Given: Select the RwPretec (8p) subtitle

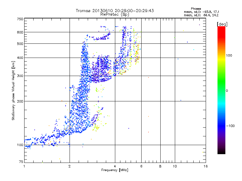Looking at the screenshot, I should click(x=115, y=14).
